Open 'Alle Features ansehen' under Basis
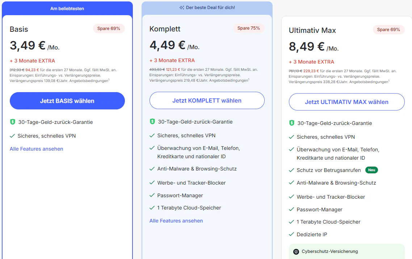412x259 pixels. point(36,149)
